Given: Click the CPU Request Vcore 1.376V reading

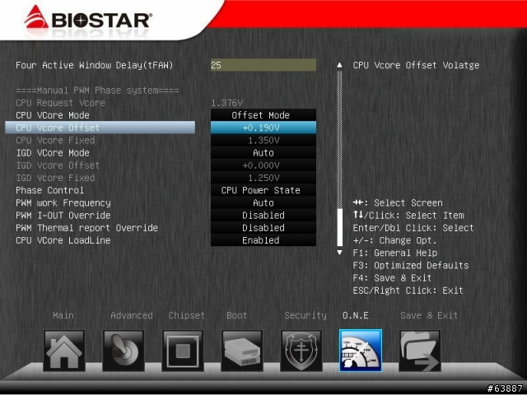Looking at the screenshot, I should 227,103.
